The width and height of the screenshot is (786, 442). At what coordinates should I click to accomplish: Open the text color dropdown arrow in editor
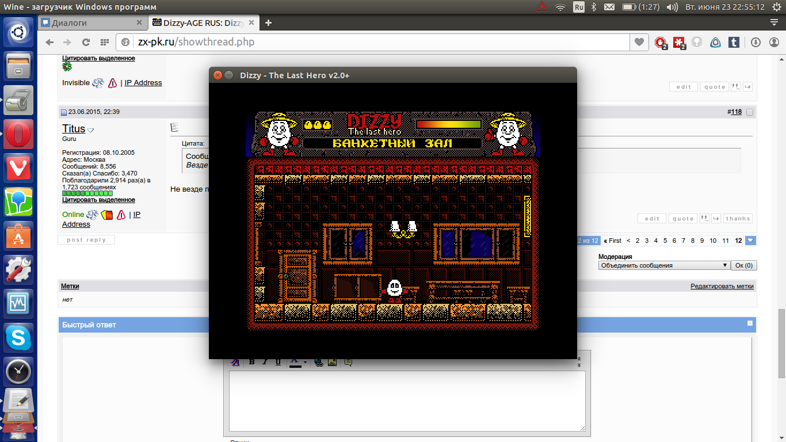pos(306,362)
